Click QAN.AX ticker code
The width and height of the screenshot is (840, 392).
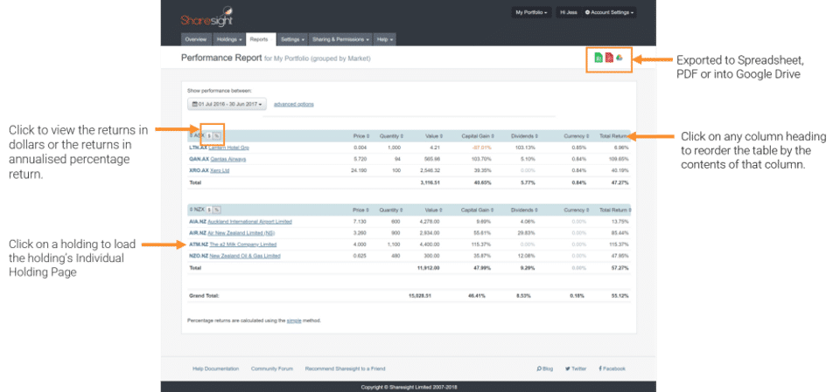pos(199,160)
